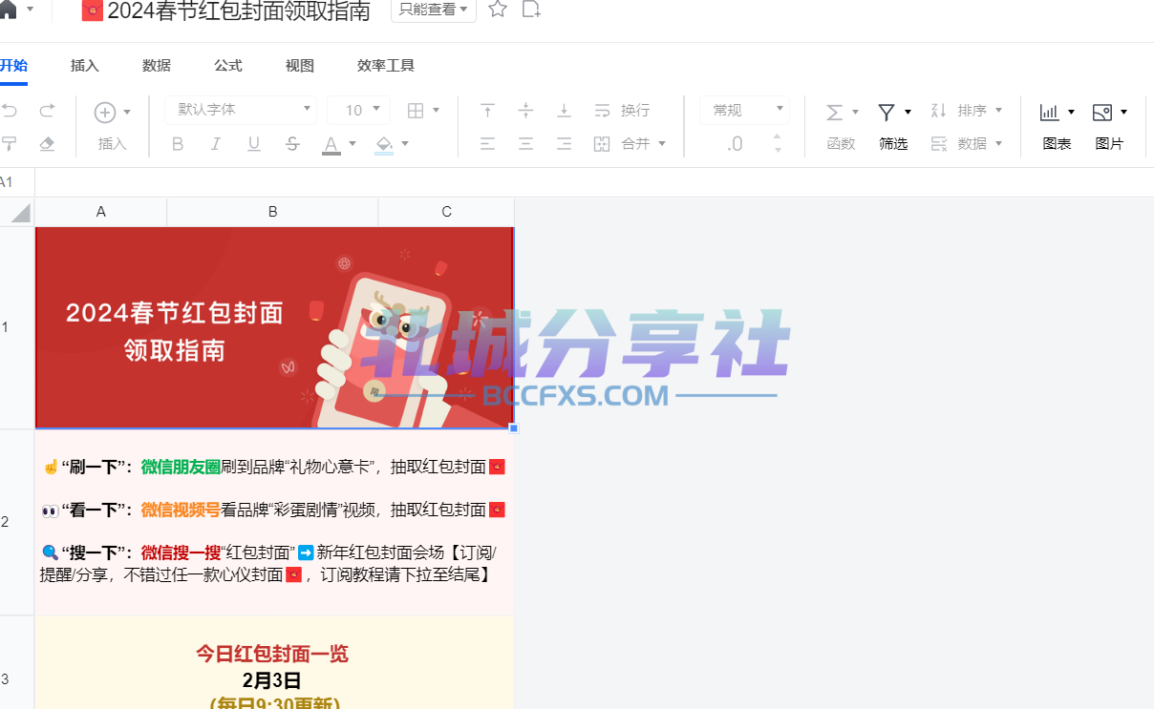
Task: Click the red 2024春节红包封面 banner image
Action: pyautogui.click(x=274, y=327)
